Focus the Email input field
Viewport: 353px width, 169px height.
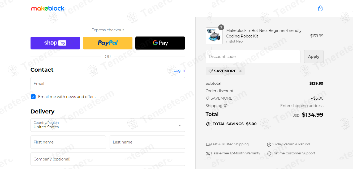tap(108, 84)
